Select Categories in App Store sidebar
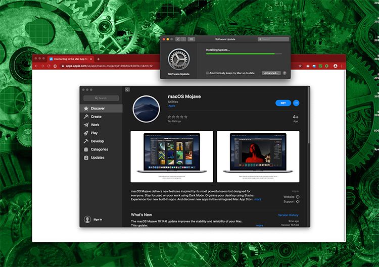Screen dimensions: 379x267 101,149
